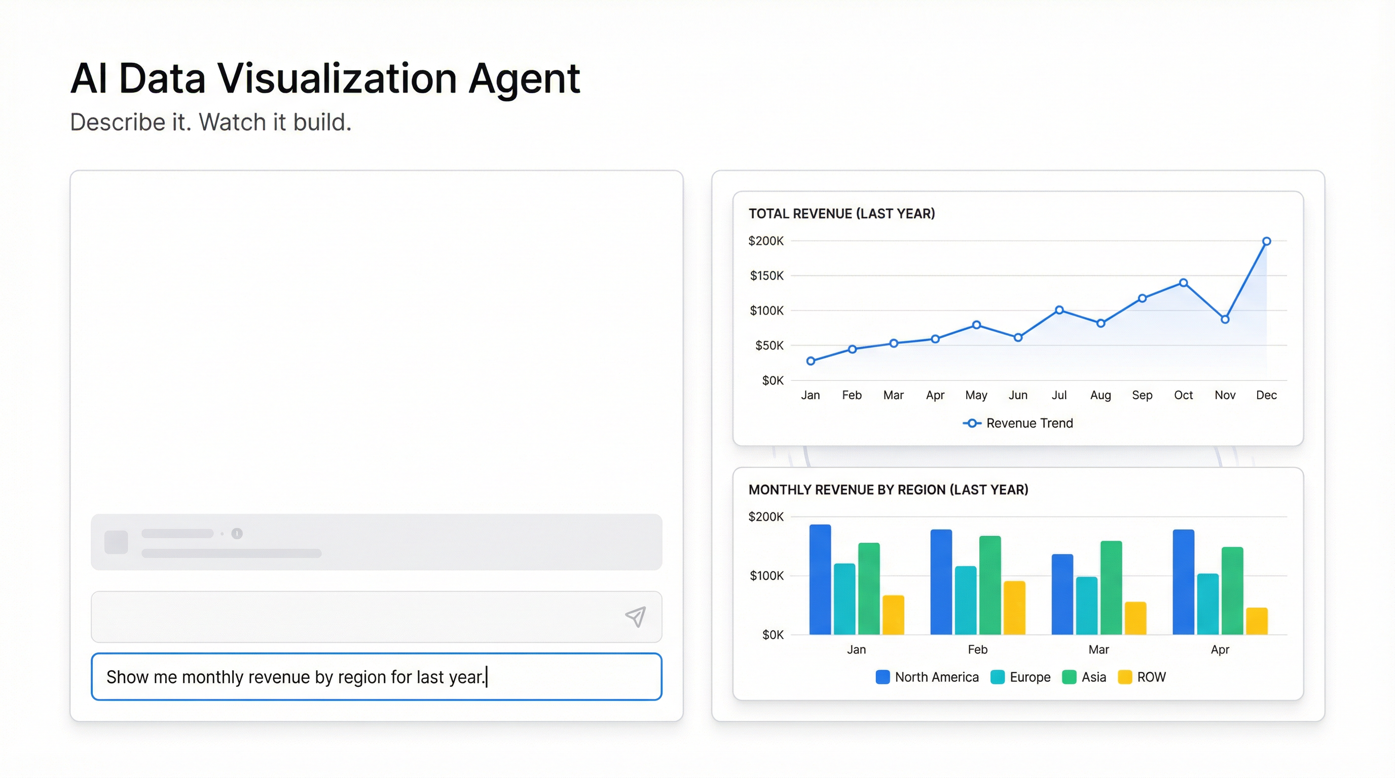Click April North America blue bar
The image size is (1395, 778).
pyautogui.click(x=1184, y=582)
